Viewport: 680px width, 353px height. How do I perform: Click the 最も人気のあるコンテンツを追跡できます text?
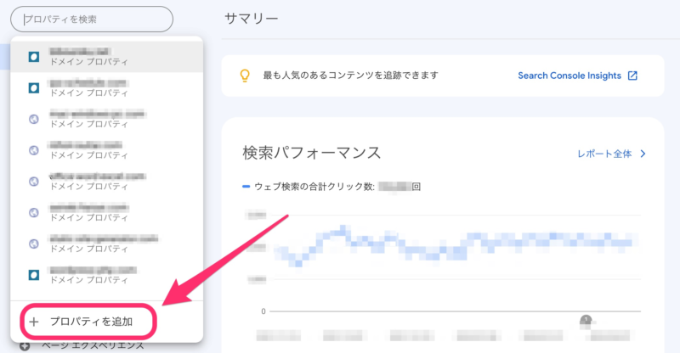point(350,76)
